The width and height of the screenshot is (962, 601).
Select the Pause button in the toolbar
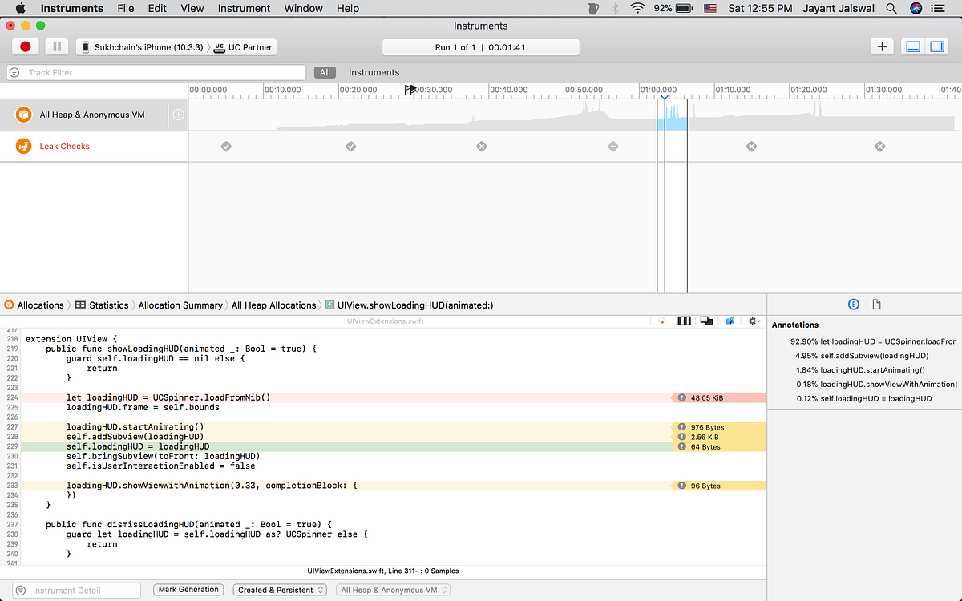(57, 46)
